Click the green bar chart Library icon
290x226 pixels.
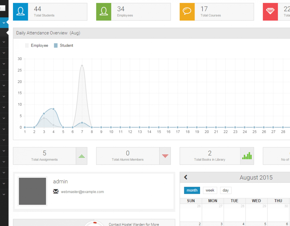(x=247, y=156)
